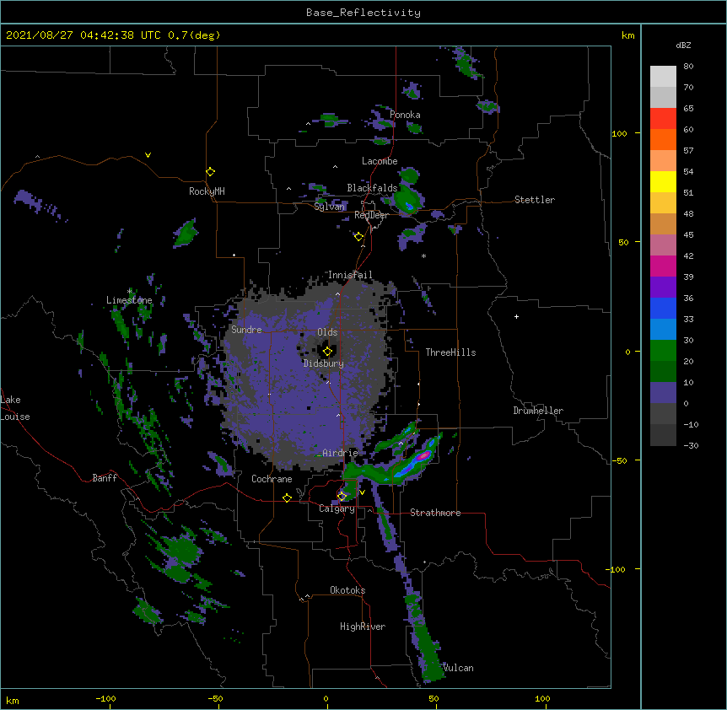The width and height of the screenshot is (727, 710).
Task: Click the white 80 dBZ legend color
Action: pos(663,77)
